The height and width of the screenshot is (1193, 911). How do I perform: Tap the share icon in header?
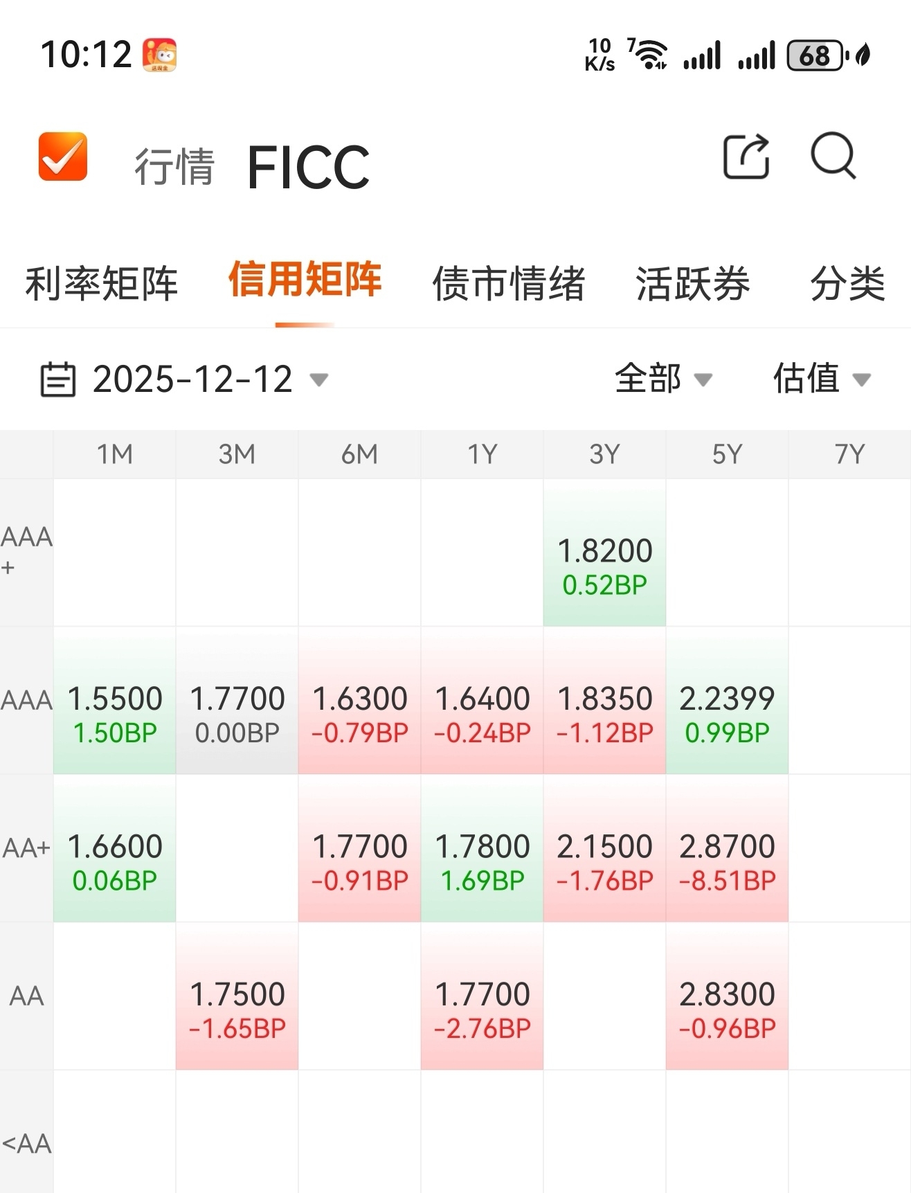pyautogui.click(x=746, y=156)
